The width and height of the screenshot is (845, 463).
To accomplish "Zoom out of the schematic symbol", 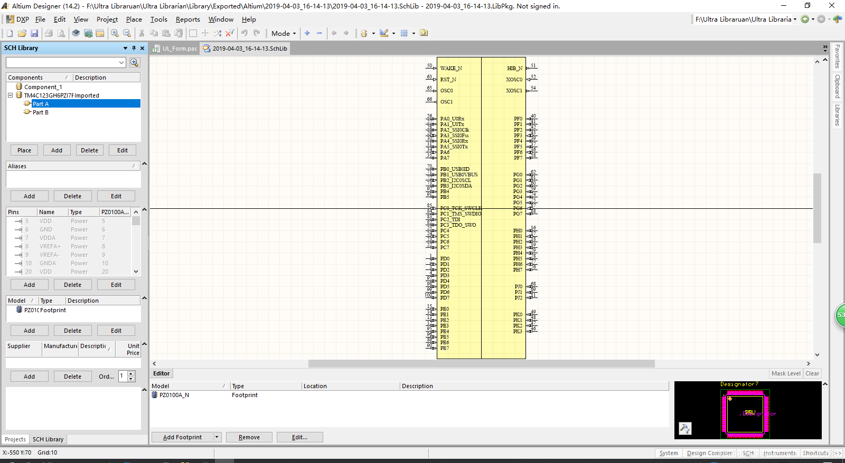I will (127, 33).
